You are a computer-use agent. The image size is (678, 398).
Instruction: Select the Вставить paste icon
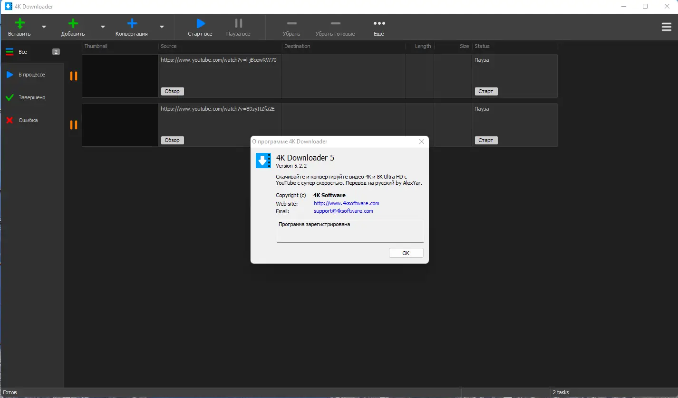19,22
